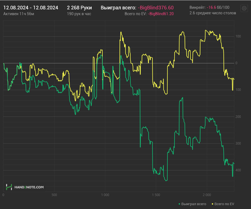
Task: Click the y-axis label 300
Action: click(x=238, y=143)
